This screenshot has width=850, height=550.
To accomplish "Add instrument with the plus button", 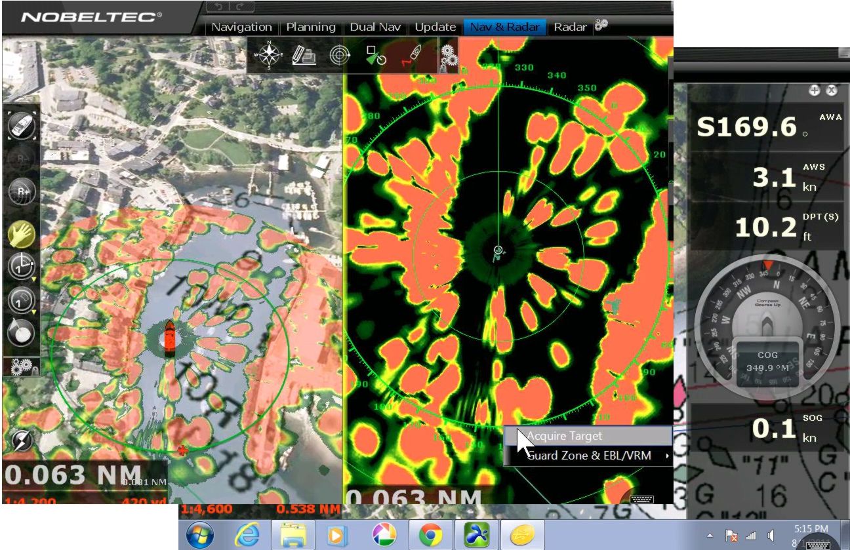I will (x=814, y=91).
